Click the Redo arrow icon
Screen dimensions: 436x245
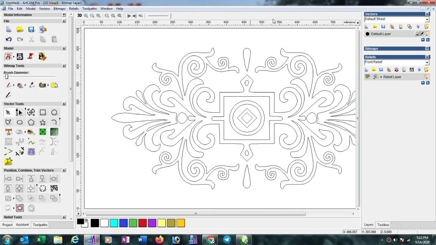pyautogui.click(x=20, y=39)
